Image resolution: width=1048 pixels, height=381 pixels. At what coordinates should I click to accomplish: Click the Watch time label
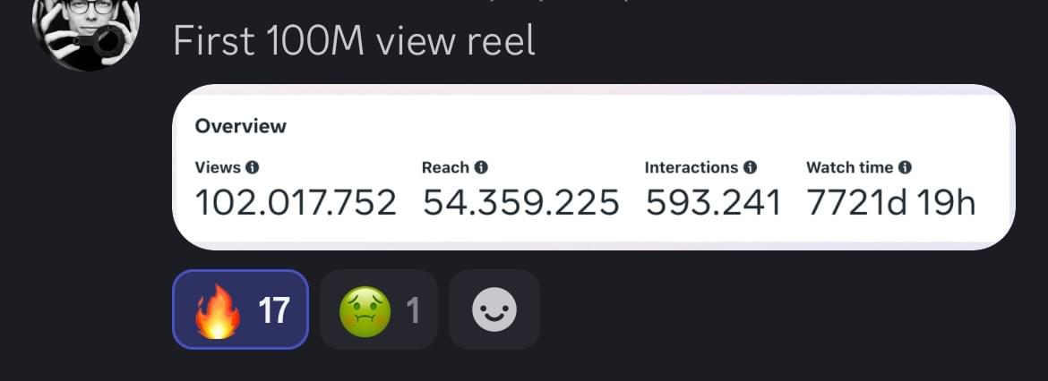849,167
